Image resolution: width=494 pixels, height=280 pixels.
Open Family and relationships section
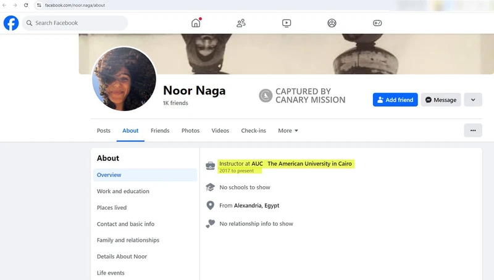point(128,240)
